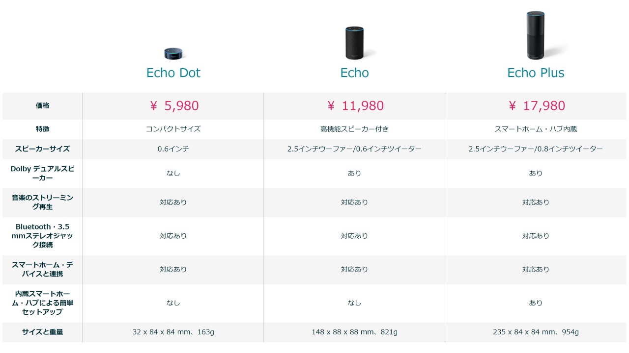
Task: Click the Bluetooth・3.5mmステレオジャック接続 label
Action: pos(43,236)
